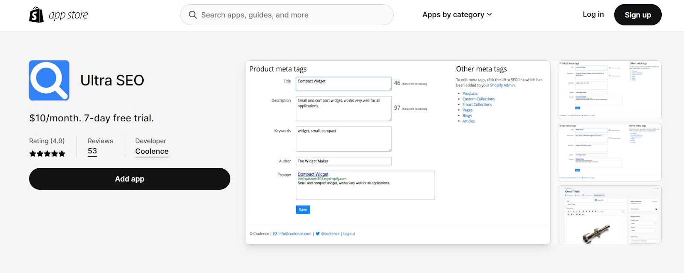Click the Shopify bag logo icon
This screenshot has height=273, width=684.
36,15
